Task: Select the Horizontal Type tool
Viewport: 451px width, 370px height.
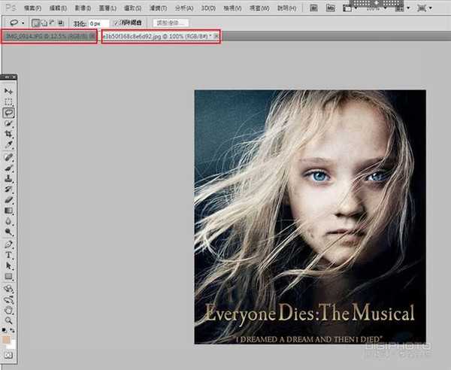Action: 9,255
